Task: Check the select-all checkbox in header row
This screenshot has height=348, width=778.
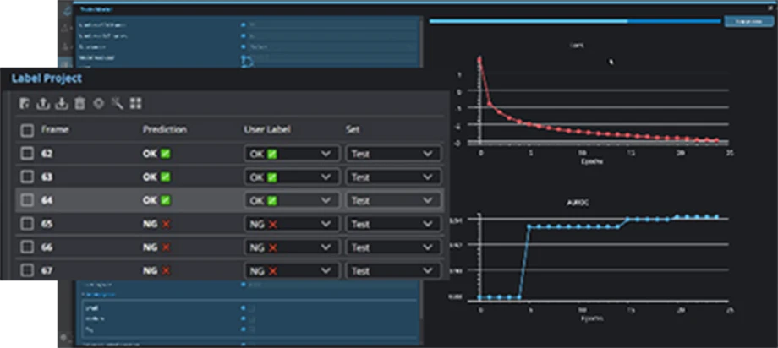Action: (x=27, y=130)
